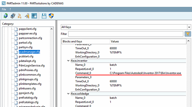The height and width of the screenshot is (107, 192).
Task: Click Name_0 key under iface.solidedge
Action: click(x=80, y=98)
